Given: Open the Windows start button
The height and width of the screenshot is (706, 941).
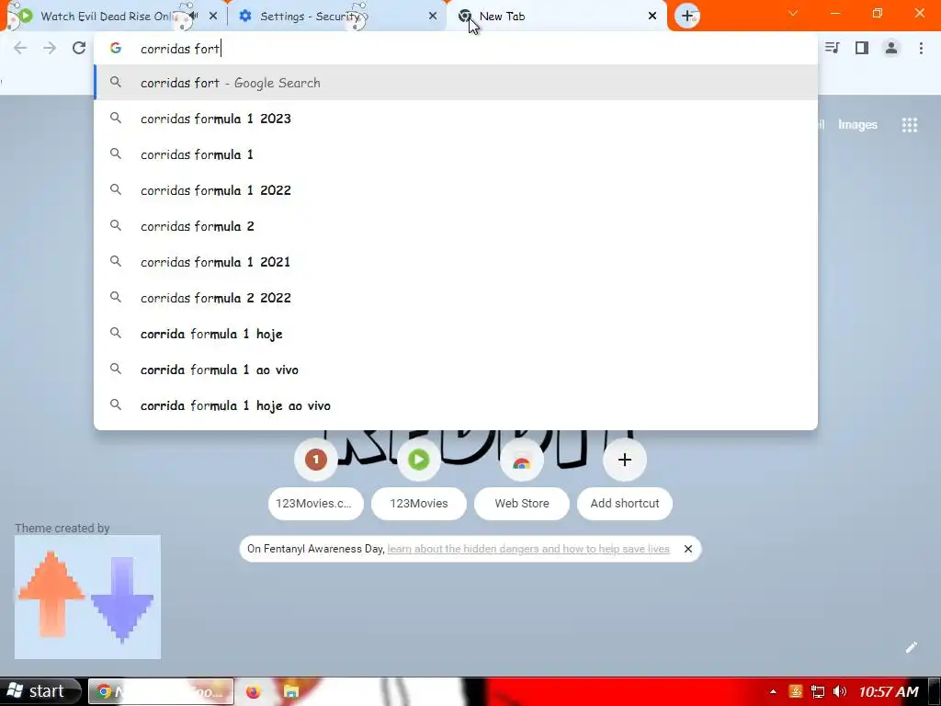Looking at the screenshot, I should coord(40,691).
